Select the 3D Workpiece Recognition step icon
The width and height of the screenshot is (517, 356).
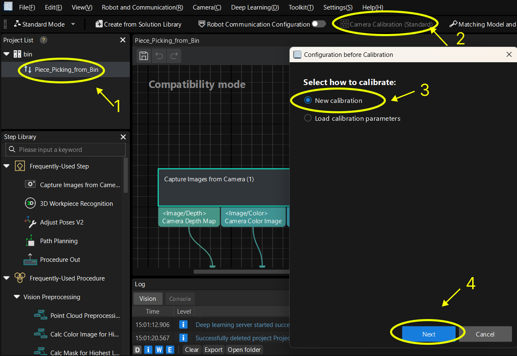tap(30, 203)
